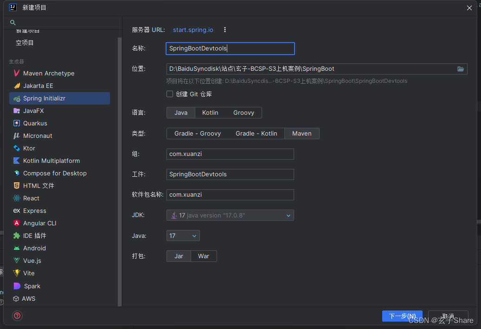Select War packaging
Image resolution: width=481 pixels, height=329 pixels.
point(204,256)
